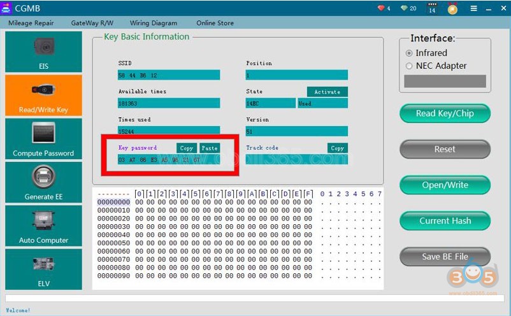This screenshot has width=511, height=316.
Task: Copy the Track code
Action: pyautogui.click(x=337, y=148)
